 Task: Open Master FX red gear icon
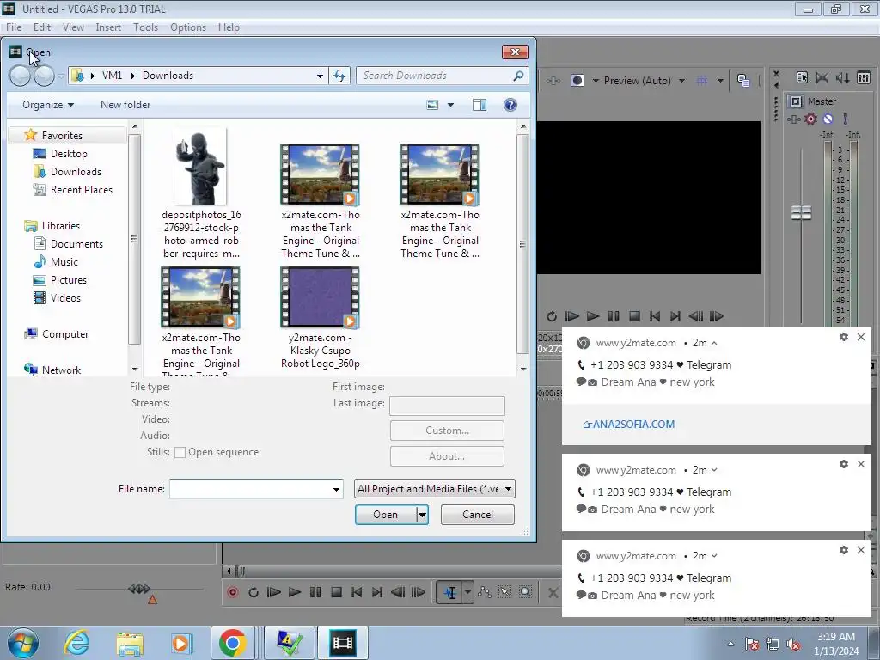point(810,119)
